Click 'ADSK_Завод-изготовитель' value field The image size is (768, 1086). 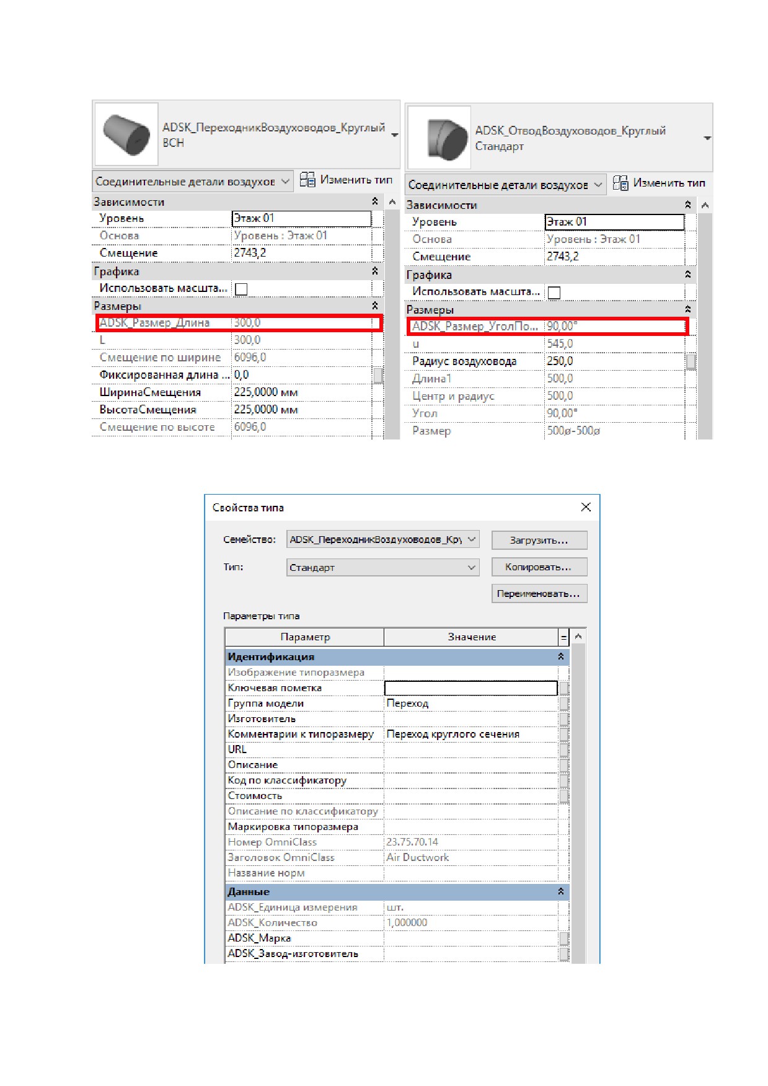point(471,954)
